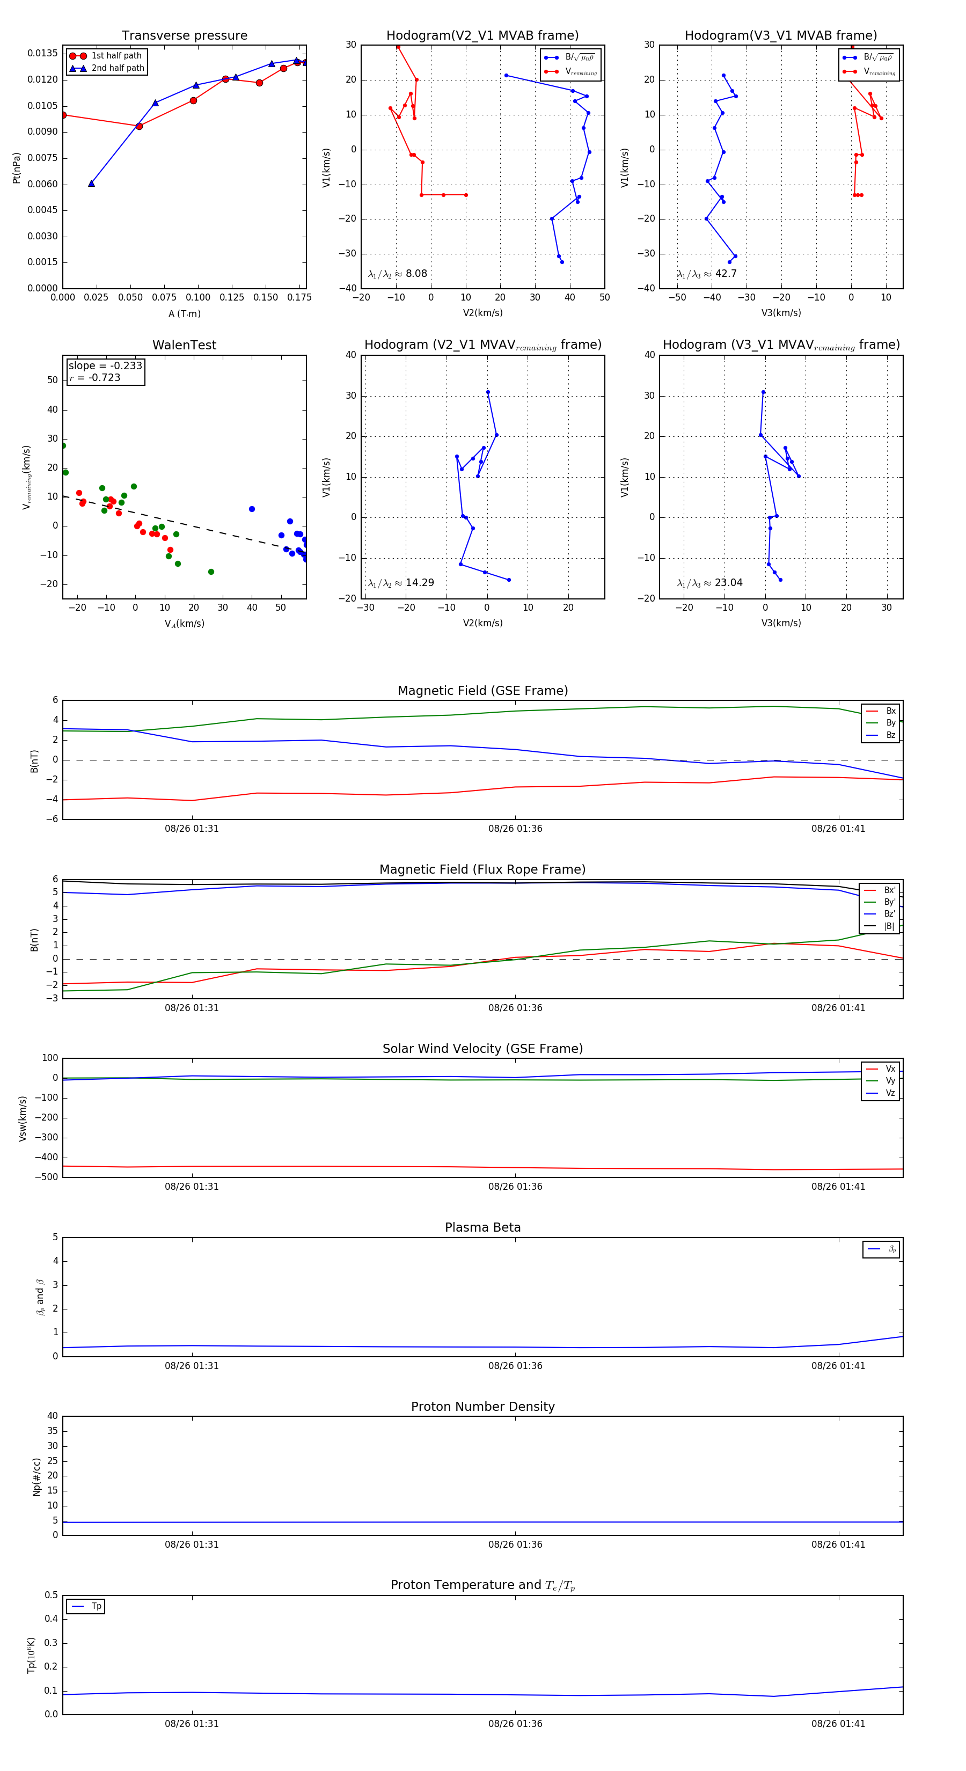Click the 'Proton Temperature and Te/Tp' title

pyautogui.click(x=482, y=1585)
